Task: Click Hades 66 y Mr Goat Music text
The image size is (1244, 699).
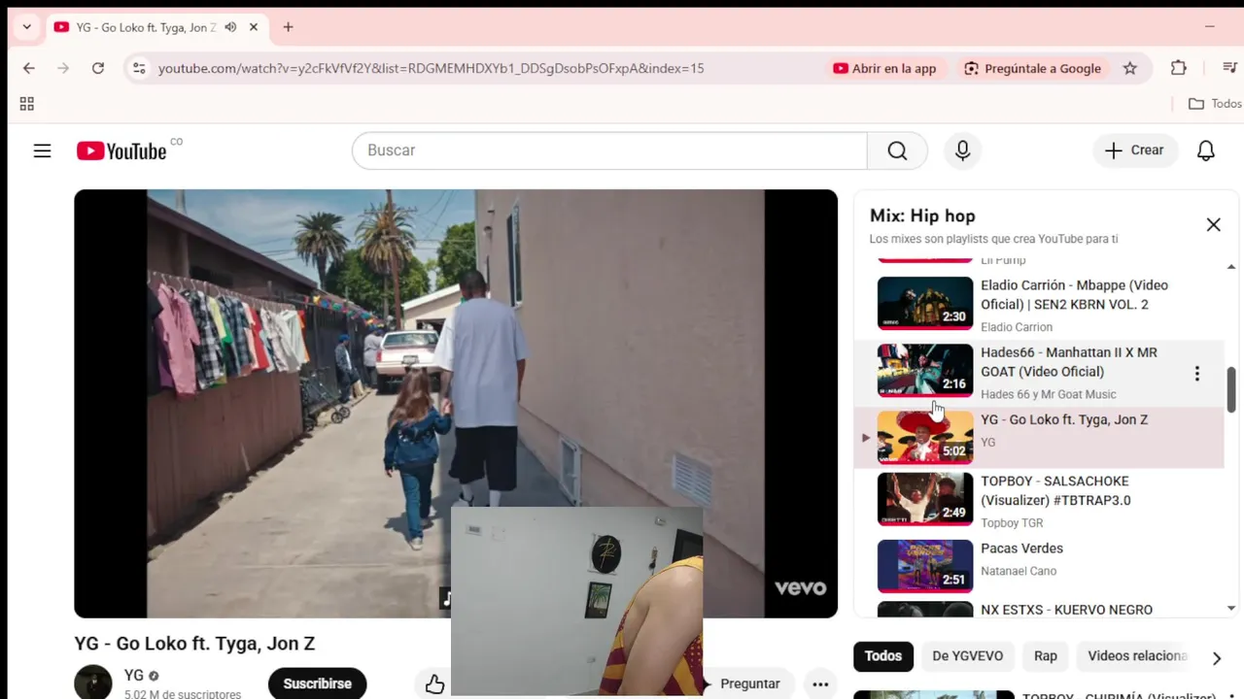Action: [x=1048, y=394]
